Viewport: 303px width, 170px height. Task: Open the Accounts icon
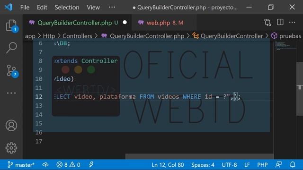(x=11, y=126)
